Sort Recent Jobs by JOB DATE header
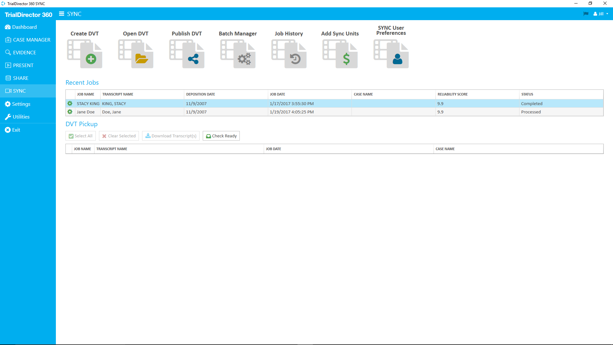This screenshot has height=345, width=613. [310, 94]
